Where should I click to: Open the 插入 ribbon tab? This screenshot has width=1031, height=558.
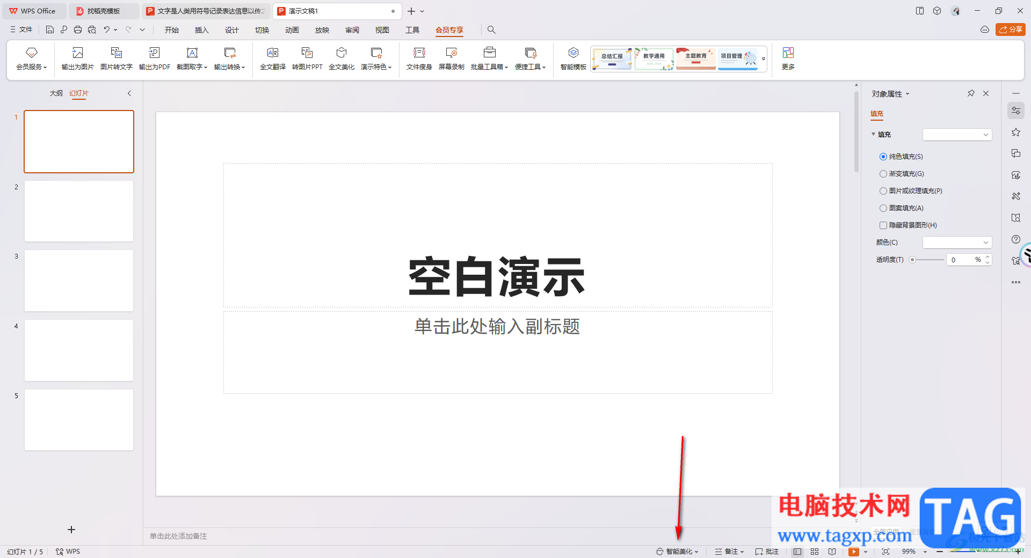tap(202, 30)
